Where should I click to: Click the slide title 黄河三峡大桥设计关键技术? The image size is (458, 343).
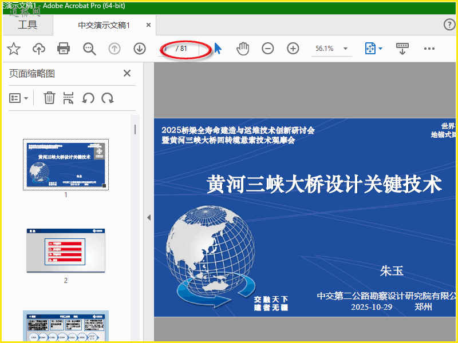(324, 184)
